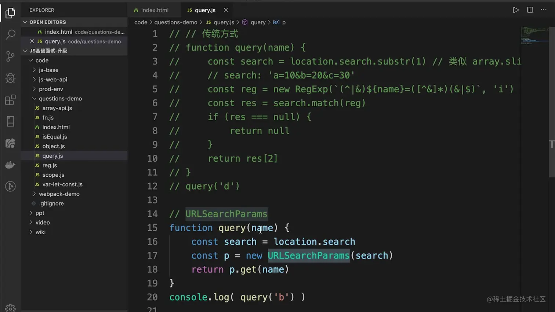This screenshot has width=555, height=312.
Task: Open the Explorer view in activity bar
Action: click(10, 13)
